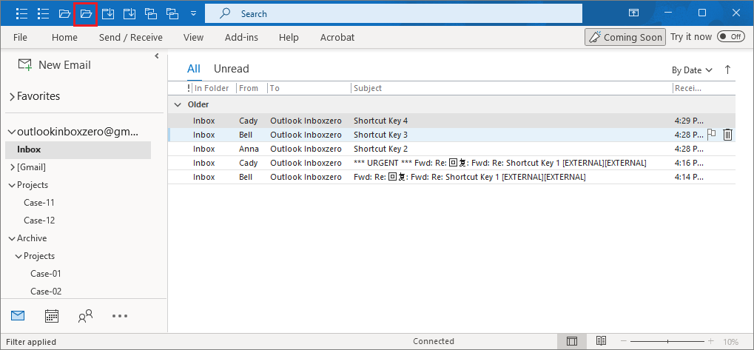
Task: Select Normal view in status bar
Action: point(572,341)
